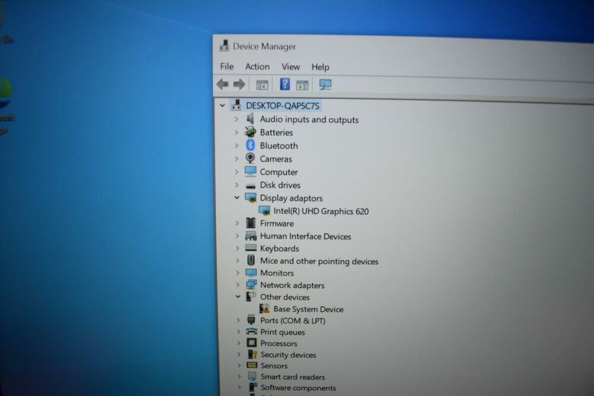Collapse the Display adaptors category

click(x=237, y=198)
